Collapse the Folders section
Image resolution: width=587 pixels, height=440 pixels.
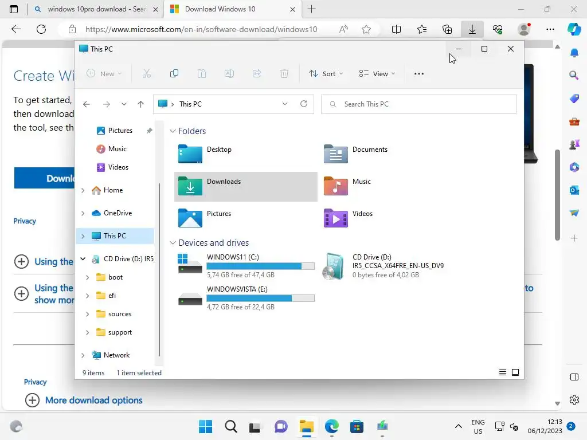[x=173, y=131]
